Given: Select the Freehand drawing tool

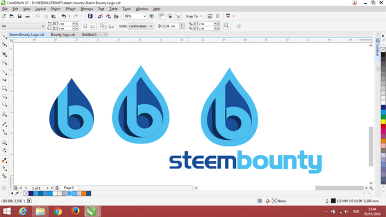Looking at the screenshot, I should coord(4,72).
